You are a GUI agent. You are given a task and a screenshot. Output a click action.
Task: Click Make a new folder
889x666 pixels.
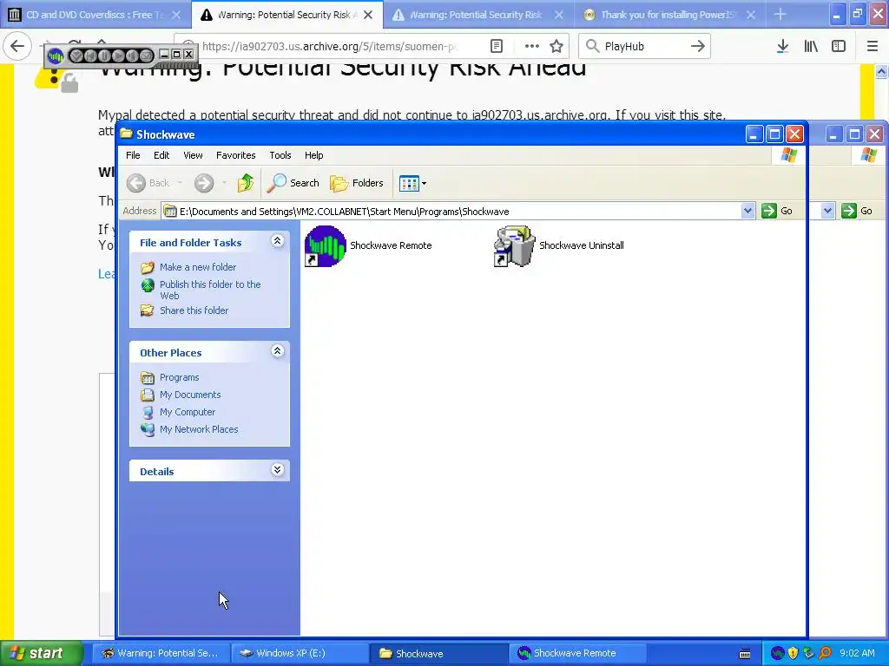[198, 267]
